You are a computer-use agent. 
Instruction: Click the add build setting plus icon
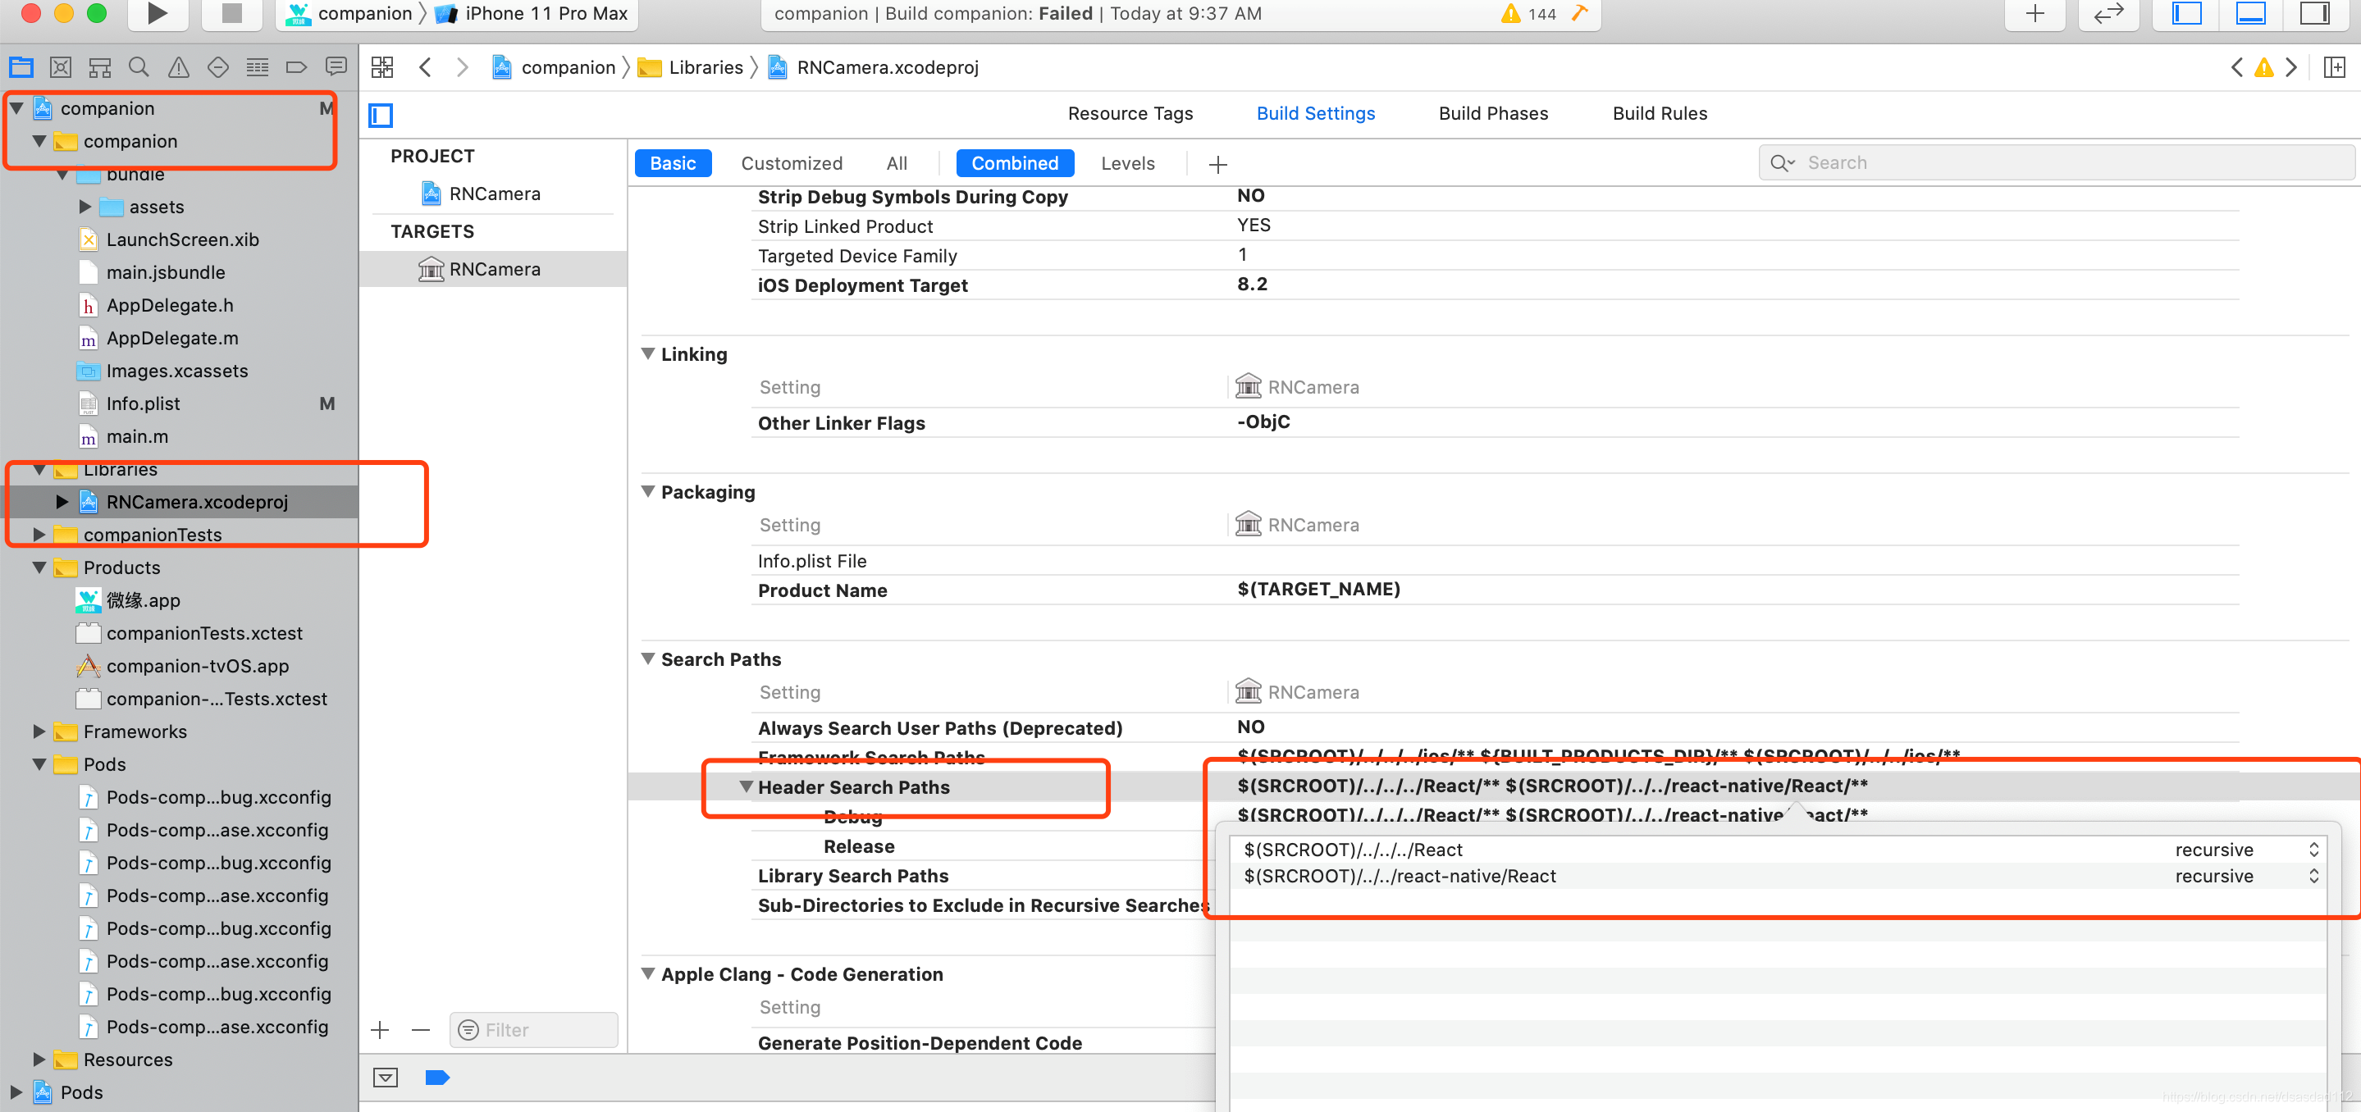1217,164
